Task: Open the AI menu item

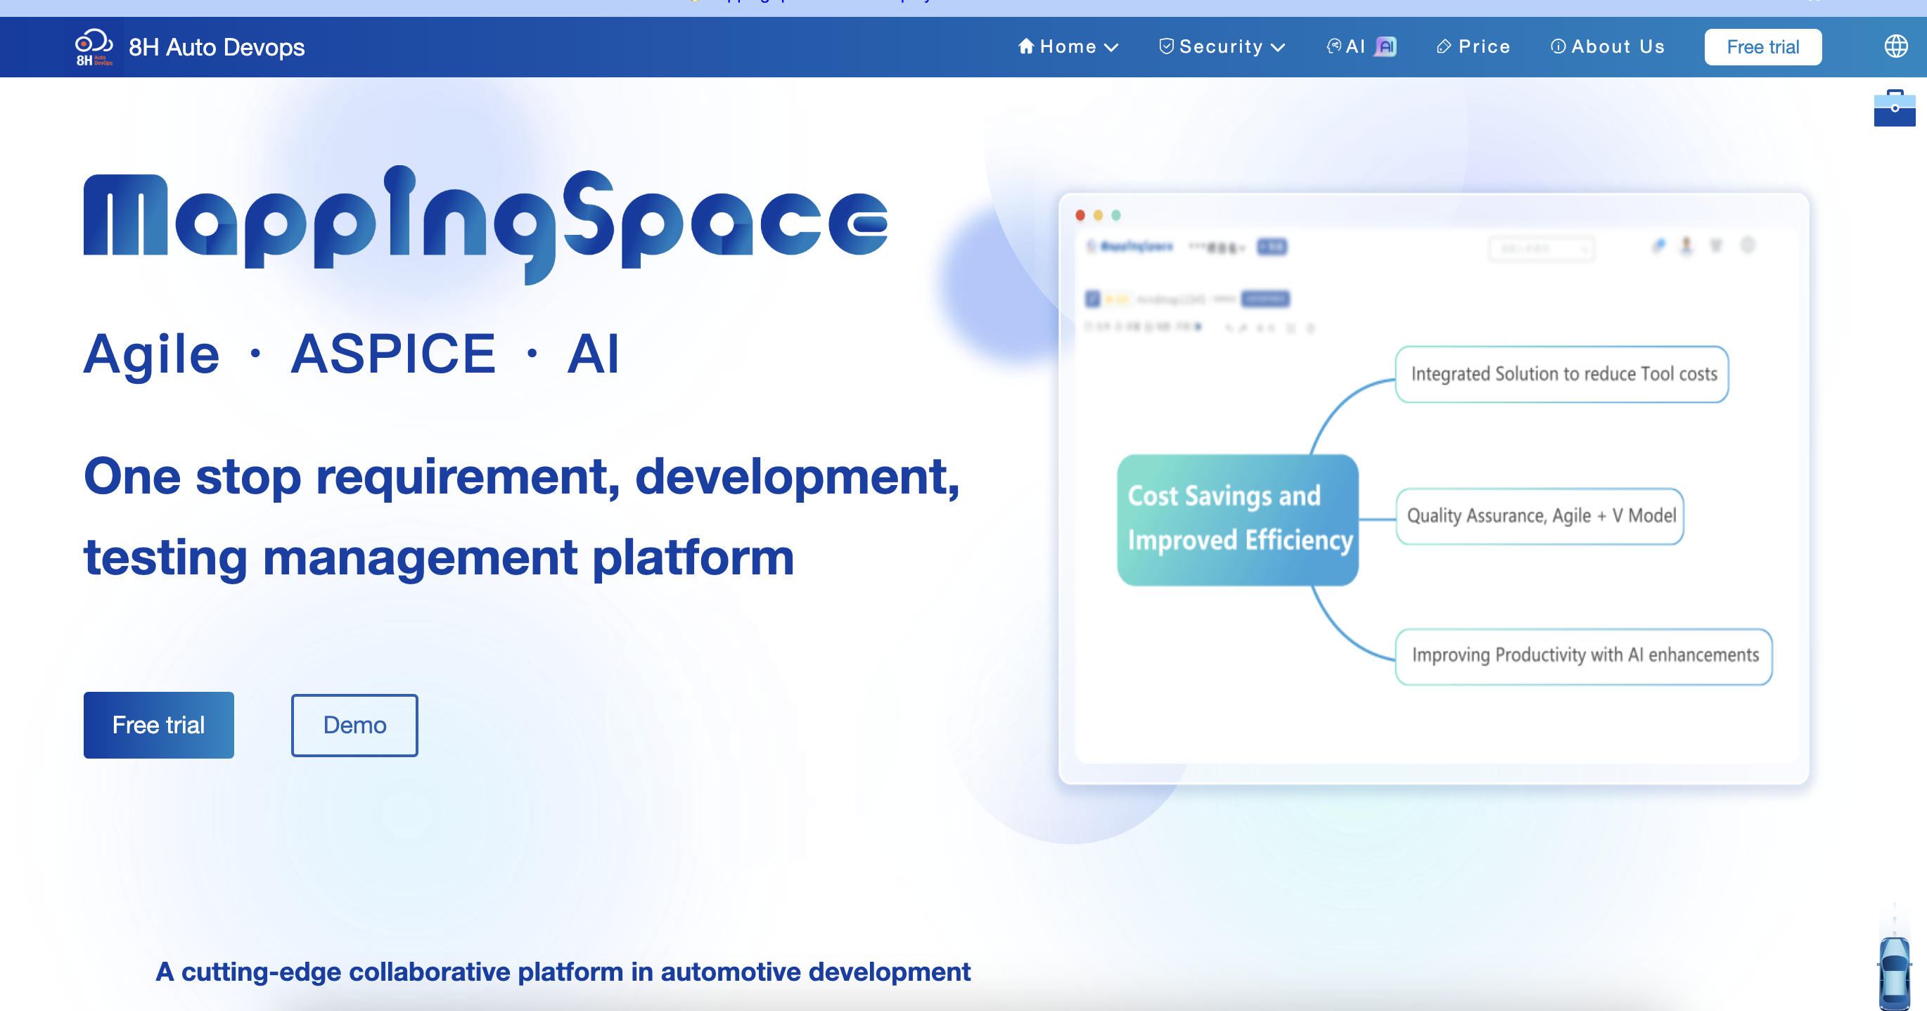Action: (x=1355, y=46)
